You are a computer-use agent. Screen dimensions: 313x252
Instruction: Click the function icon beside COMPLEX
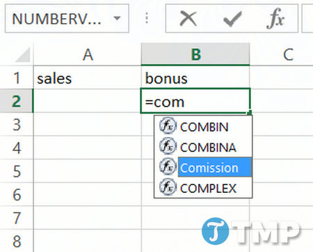[168, 187]
